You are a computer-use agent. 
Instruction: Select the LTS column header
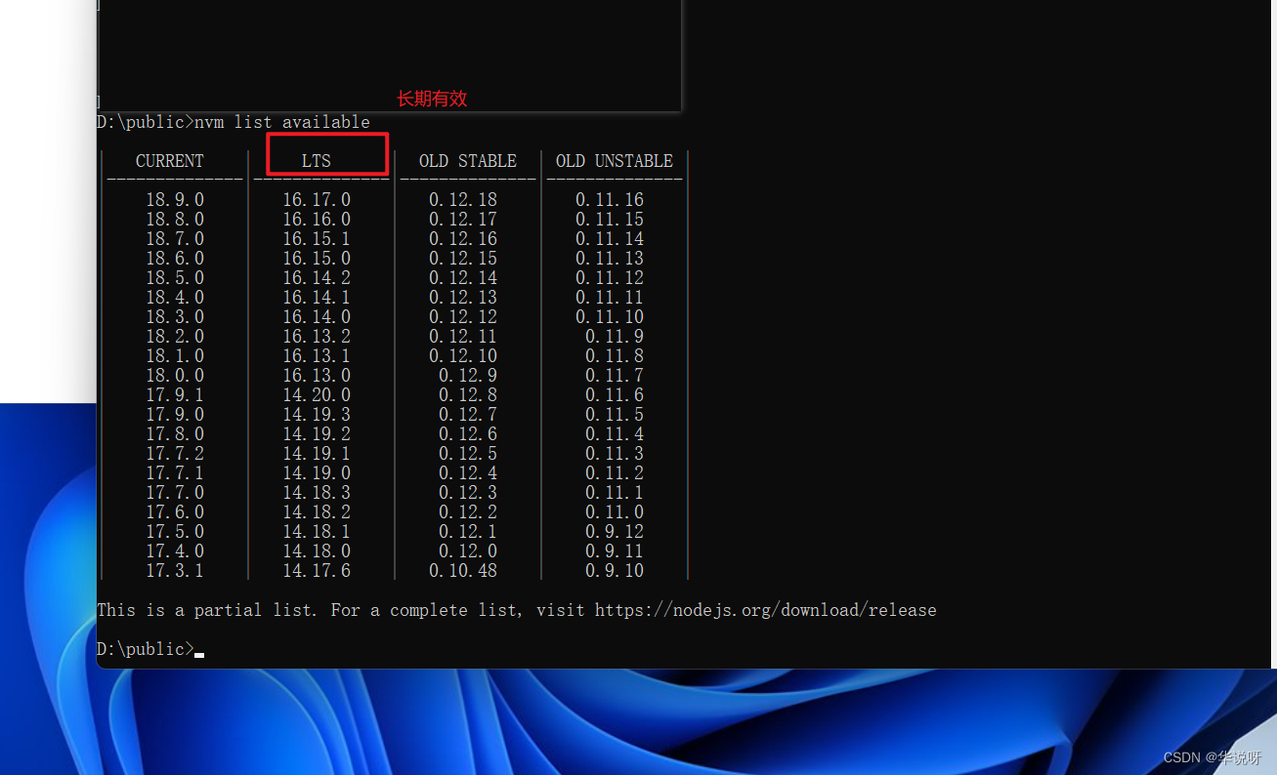click(x=317, y=161)
